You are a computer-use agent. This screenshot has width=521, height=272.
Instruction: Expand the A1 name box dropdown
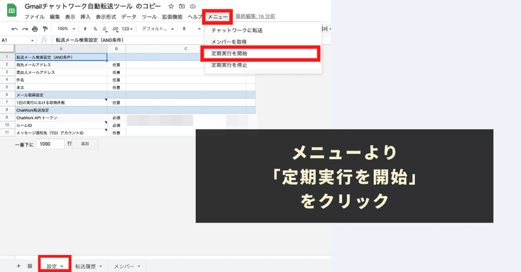[x=32, y=40]
